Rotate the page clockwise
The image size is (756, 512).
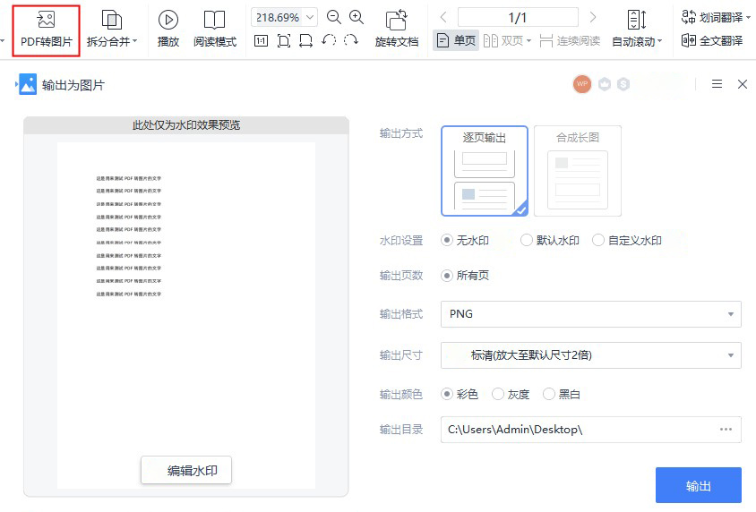pyautogui.click(x=351, y=40)
